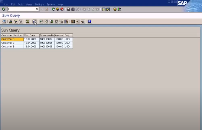Click the Create Shortcut icon
Viewport: 202px width, 130px height.
click(108, 9)
